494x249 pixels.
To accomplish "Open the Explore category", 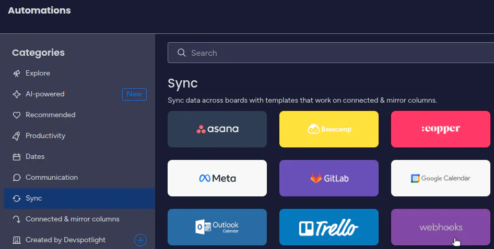I will [x=79, y=73].
